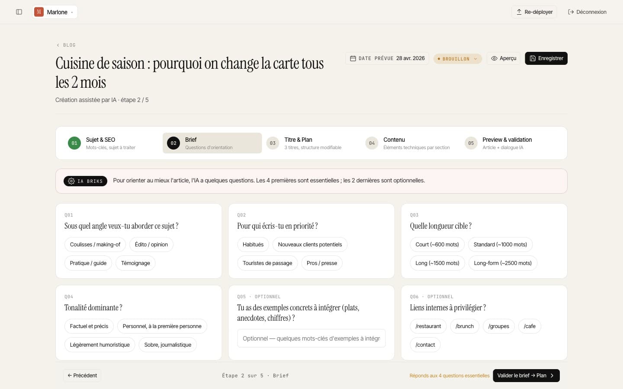Viewport: 623px width, 389px height.
Task: Click the Déconnexion link
Action: [x=587, y=12]
